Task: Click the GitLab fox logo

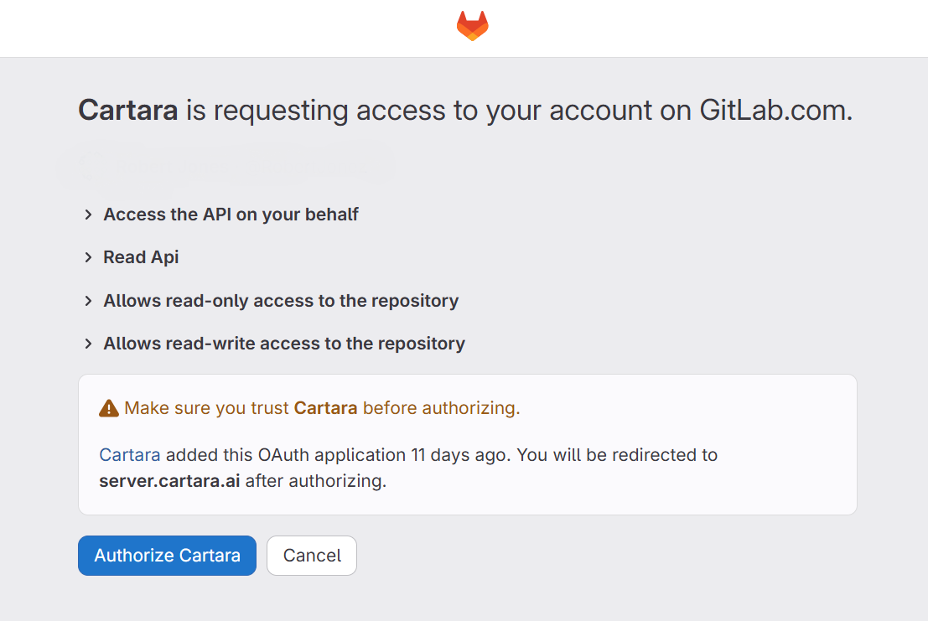Action: 471,25
